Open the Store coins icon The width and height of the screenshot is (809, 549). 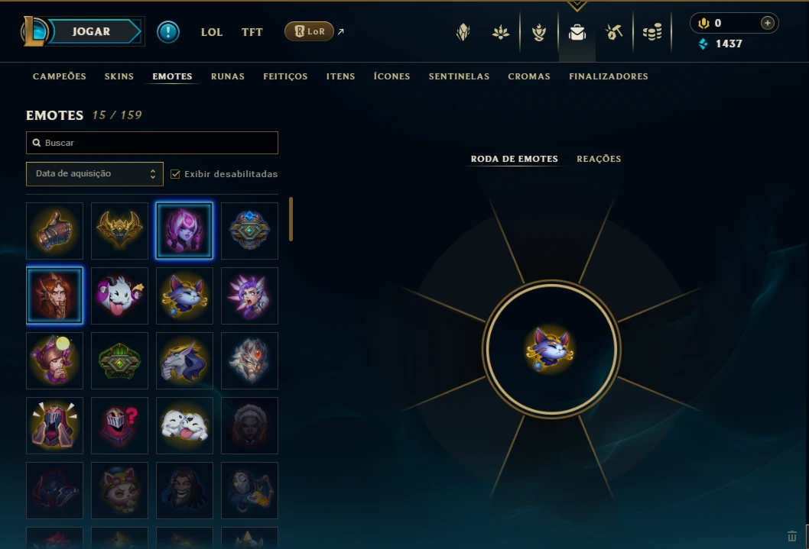pos(652,32)
